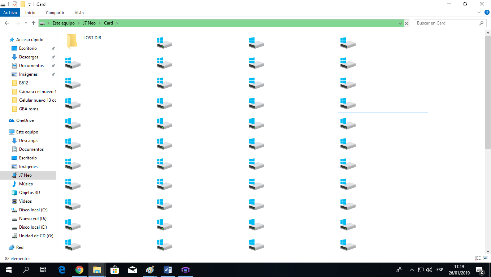Go back with the Back arrow
491x277 pixels.
coord(7,23)
